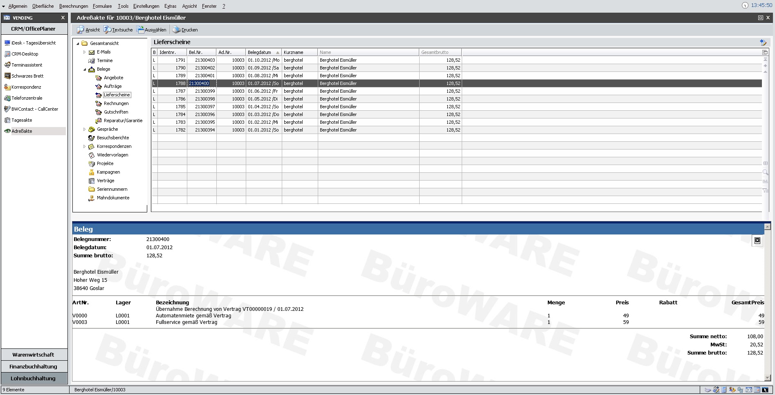Launch the Terminassistent
This screenshot has width=775, height=395.
(x=23, y=65)
